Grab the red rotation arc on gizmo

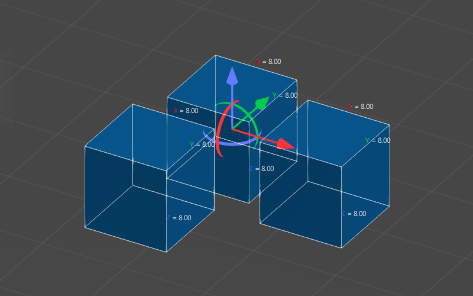(x=221, y=127)
